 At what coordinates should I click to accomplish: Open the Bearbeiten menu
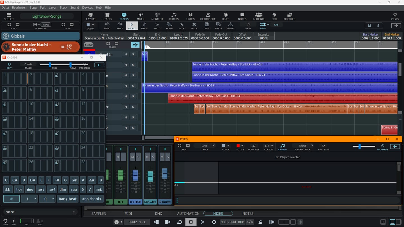[x=19, y=8]
